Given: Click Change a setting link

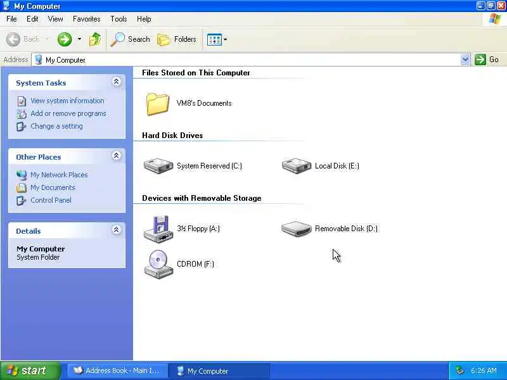Looking at the screenshot, I should click(56, 126).
